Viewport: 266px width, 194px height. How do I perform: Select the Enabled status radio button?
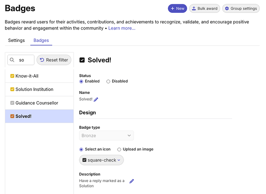[x=81, y=81]
